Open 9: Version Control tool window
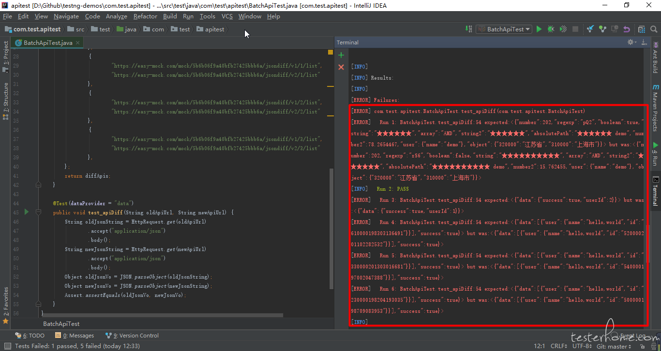This screenshot has width=661, height=351. point(132,336)
